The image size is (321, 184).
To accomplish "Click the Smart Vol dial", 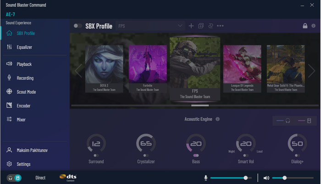I will tap(246, 143).
